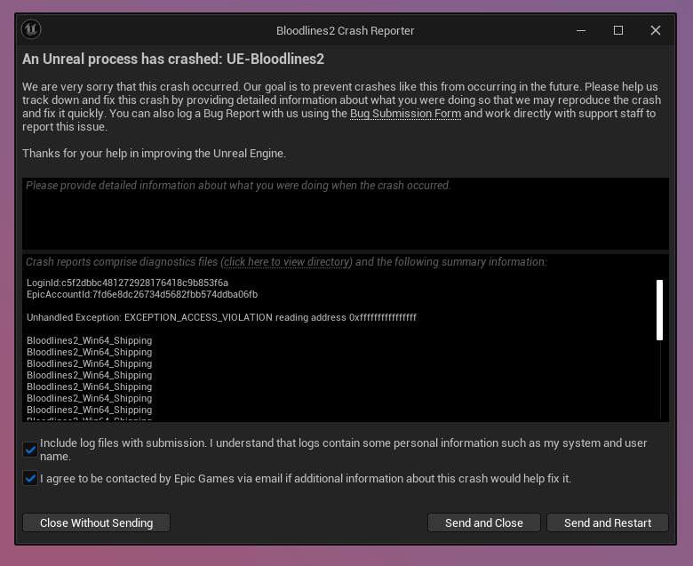693x566 pixels.
Task: Click the LoginId line in the crash summary
Action: [128, 283]
